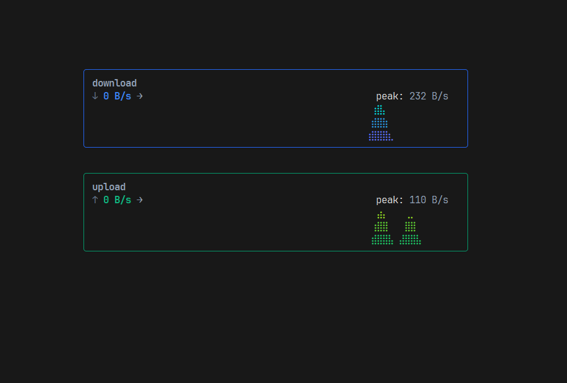Click the shorter upload graph spike

[x=410, y=230]
